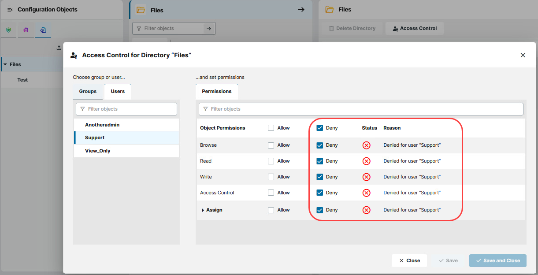Toggle the Deny checkbox for Access Control
This screenshot has width=538, height=275.
(x=320, y=193)
